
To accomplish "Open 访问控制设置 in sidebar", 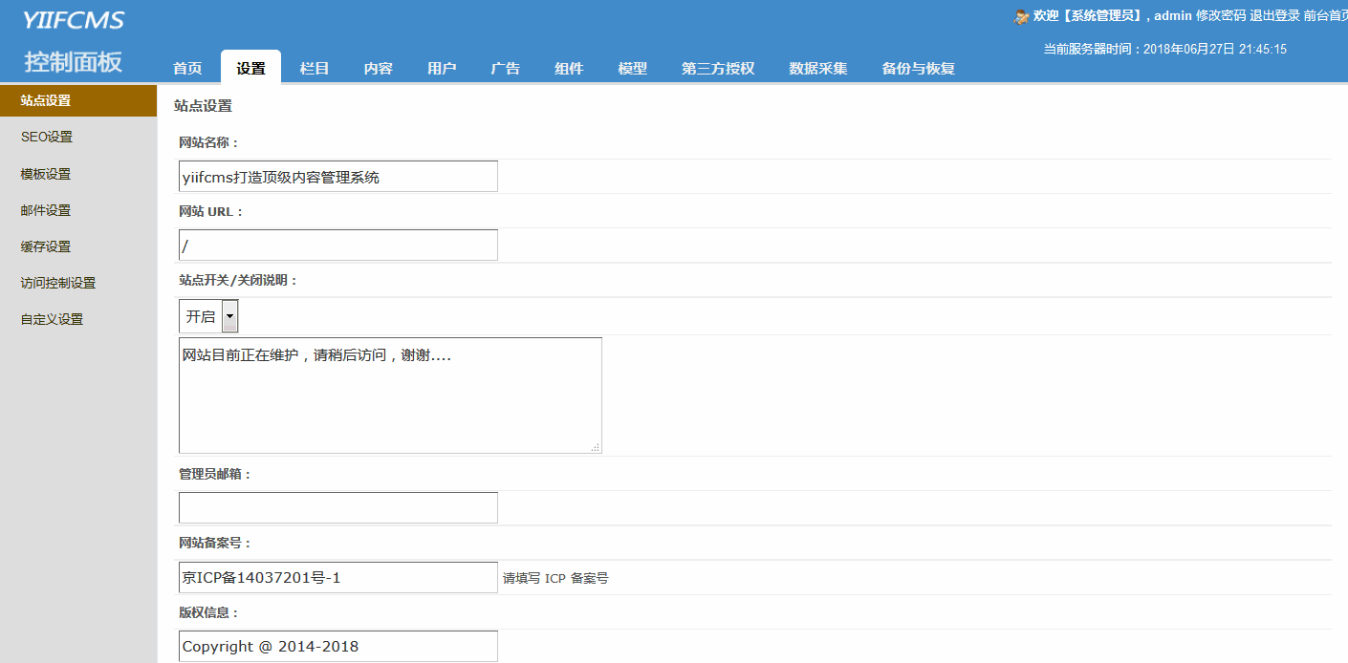I will point(58,283).
